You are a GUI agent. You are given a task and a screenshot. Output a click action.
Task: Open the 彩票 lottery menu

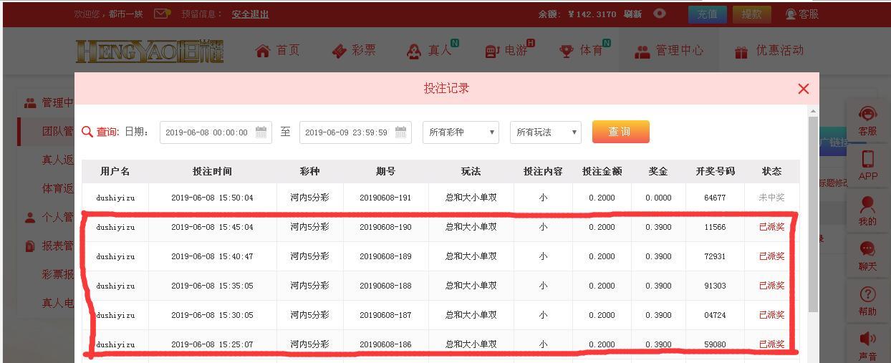click(x=354, y=51)
